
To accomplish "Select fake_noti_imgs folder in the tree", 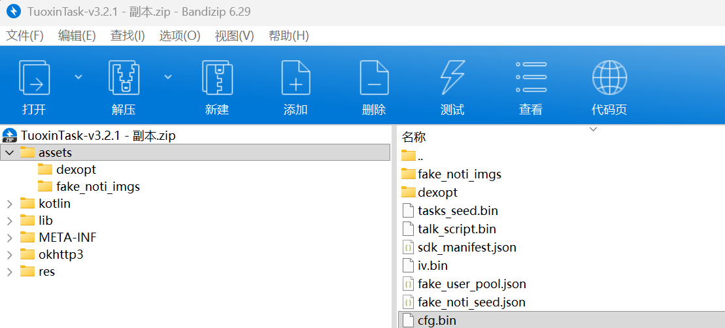I will (98, 187).
